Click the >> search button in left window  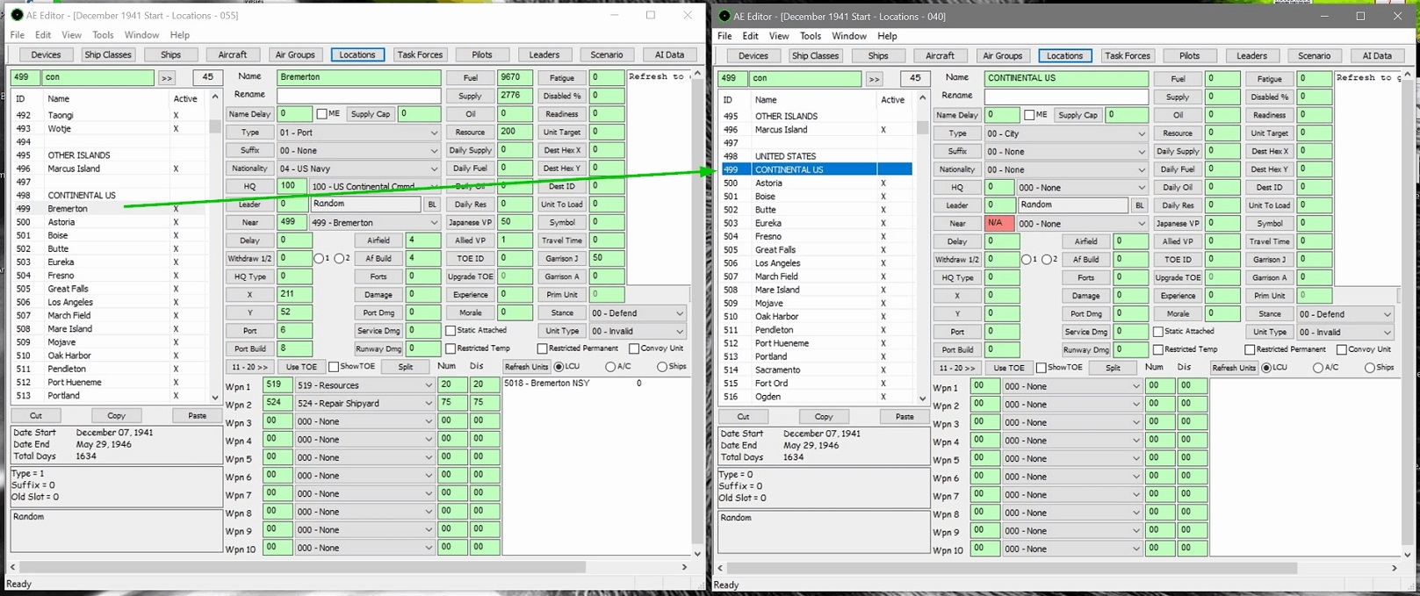click(167, 77)
